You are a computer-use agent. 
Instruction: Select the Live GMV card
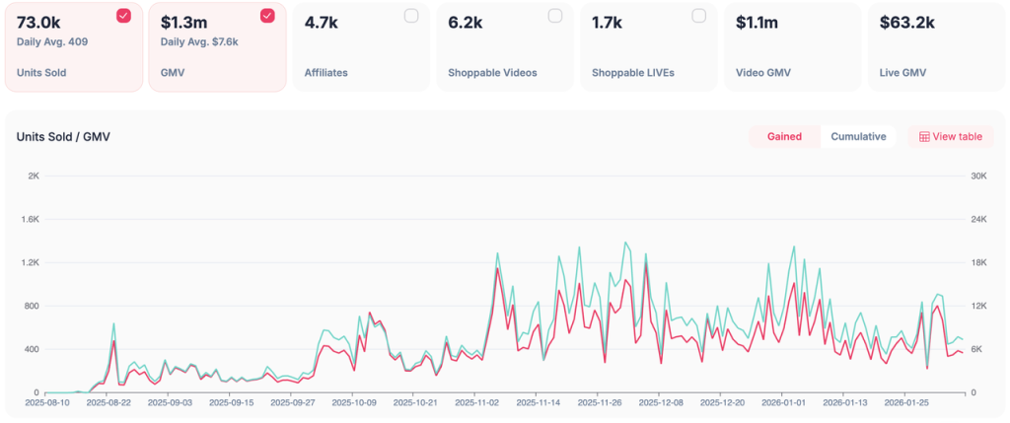click(933, 46)
